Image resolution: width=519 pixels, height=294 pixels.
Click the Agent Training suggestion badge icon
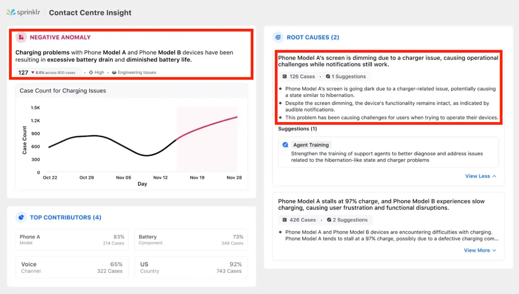pyautogui.click(x=285, y=145)
